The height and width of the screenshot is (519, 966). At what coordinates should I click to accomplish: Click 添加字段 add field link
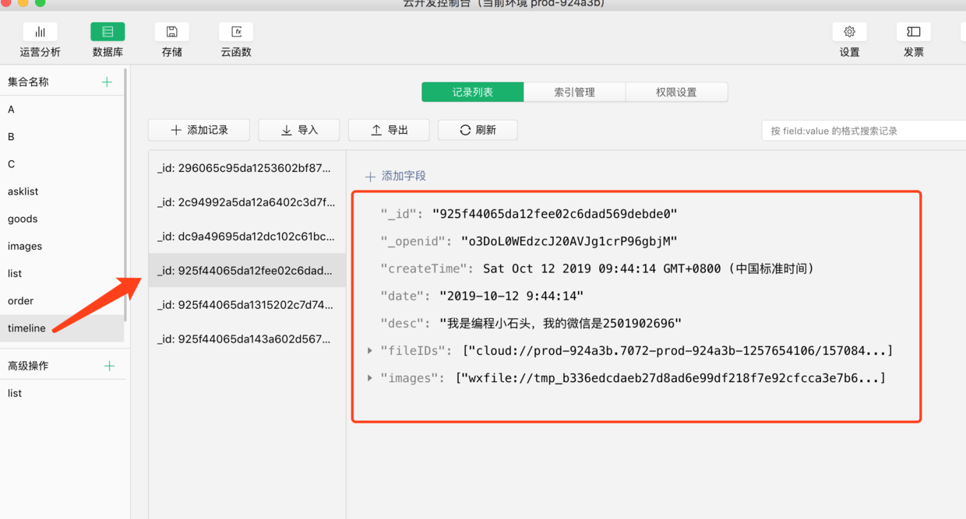[x=396, y=176]
